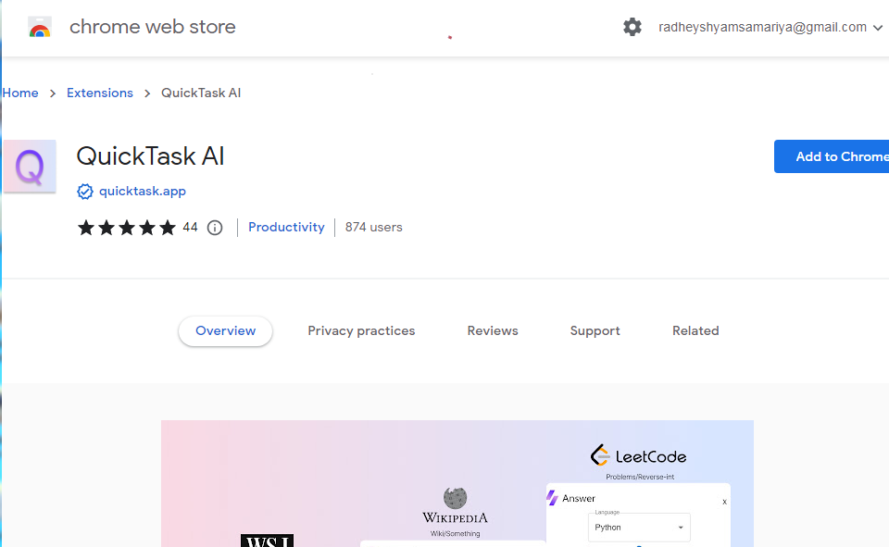Click the info icon beside the rating

(214, 227)
